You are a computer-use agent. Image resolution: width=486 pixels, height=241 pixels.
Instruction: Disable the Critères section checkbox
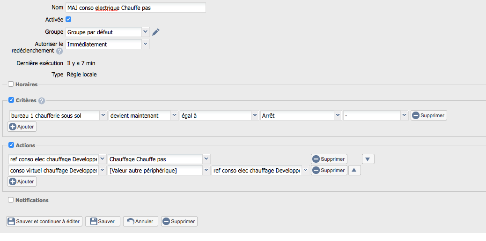tap(11, 100)
